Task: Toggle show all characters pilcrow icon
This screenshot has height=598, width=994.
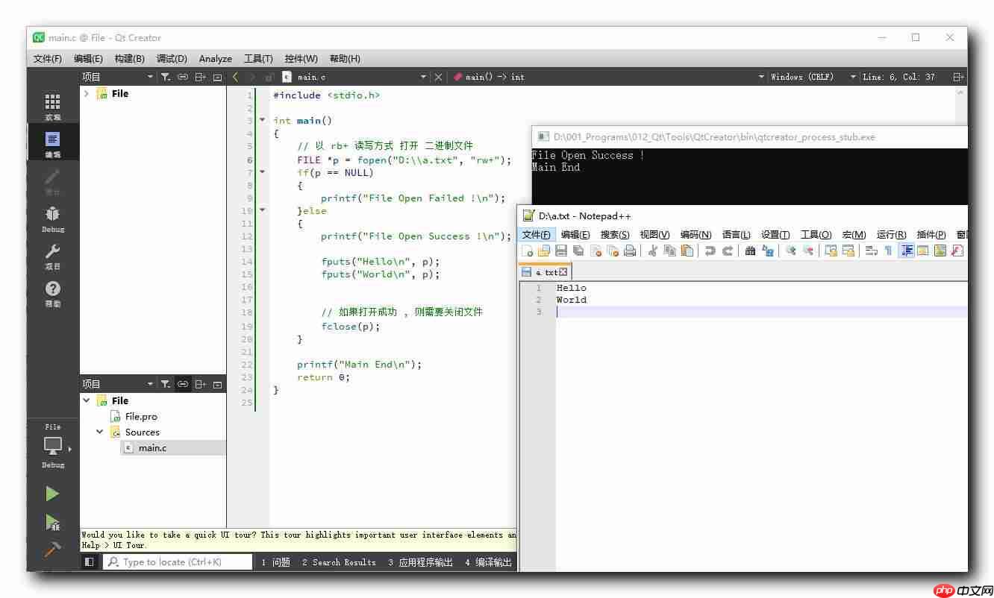Action: tap(888, 251)
